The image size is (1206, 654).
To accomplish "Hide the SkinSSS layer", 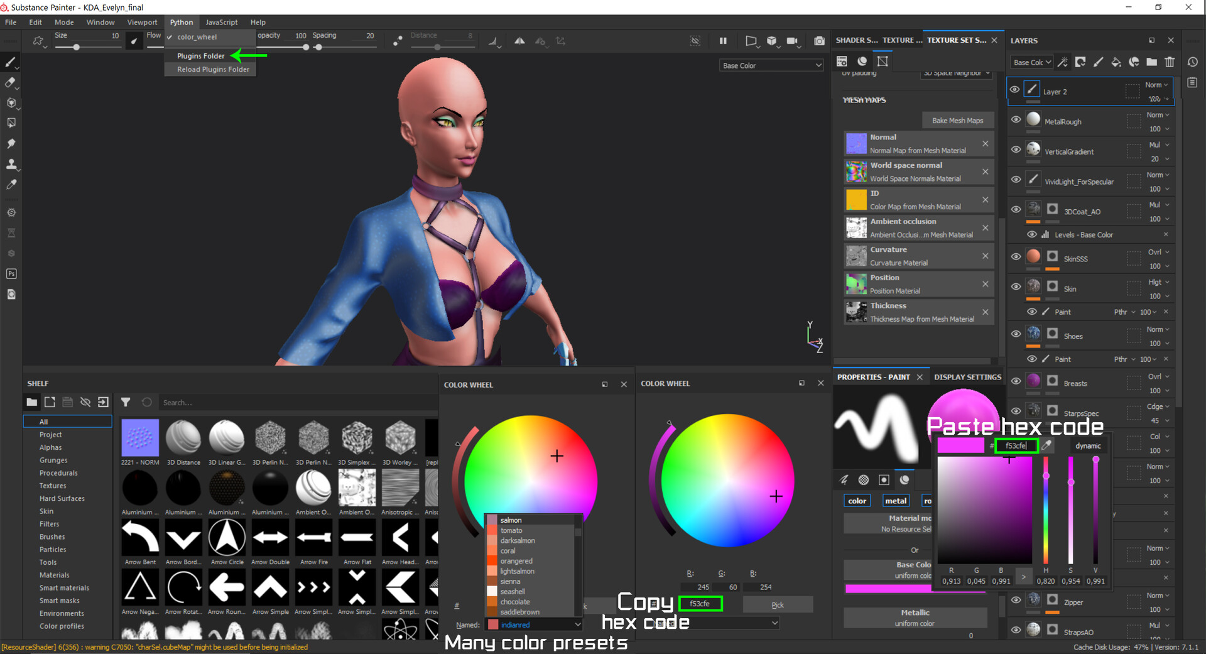I will coord(1016,256).
